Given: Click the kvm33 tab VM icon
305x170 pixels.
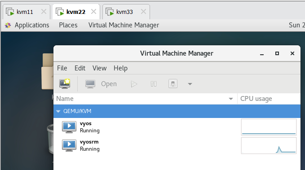Looking at the screenshot, I should 110,12.
